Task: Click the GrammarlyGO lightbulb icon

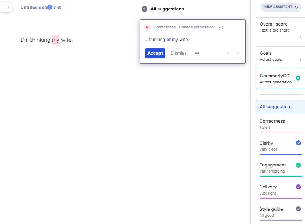Action: (298, 78)
